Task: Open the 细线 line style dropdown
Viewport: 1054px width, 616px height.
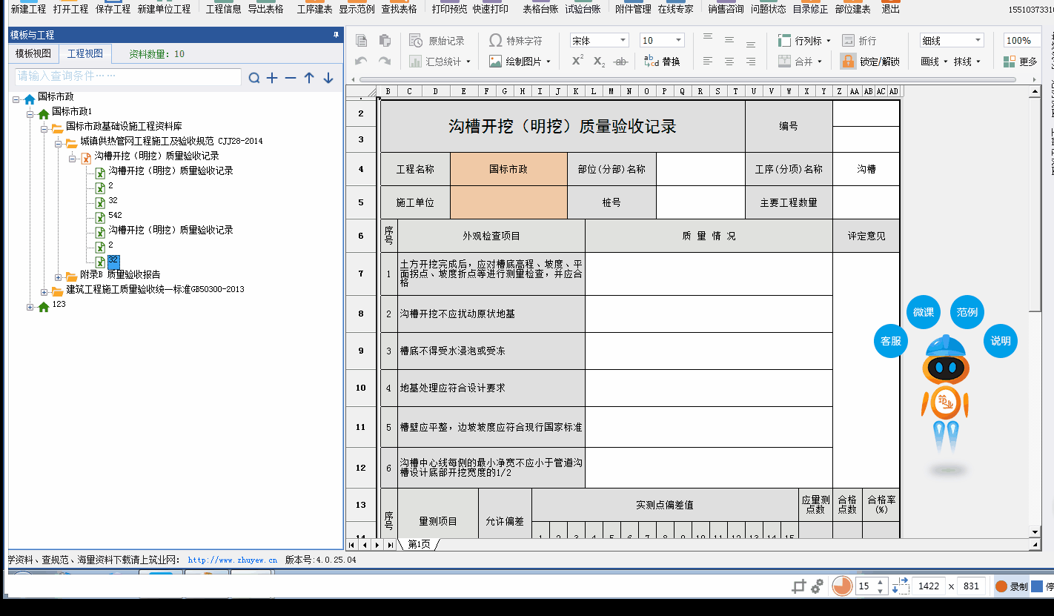Action: (952, 41)
